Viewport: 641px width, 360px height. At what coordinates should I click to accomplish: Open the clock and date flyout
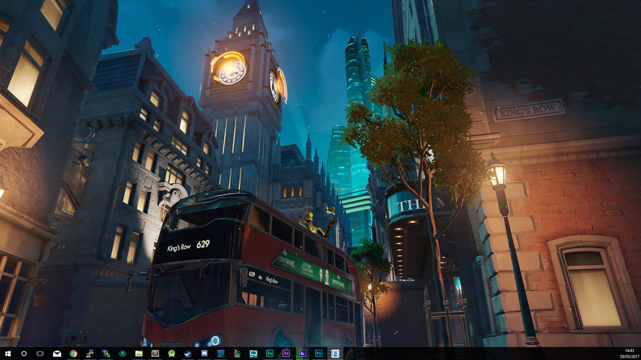pyautogui.click(x=629, y=354)
